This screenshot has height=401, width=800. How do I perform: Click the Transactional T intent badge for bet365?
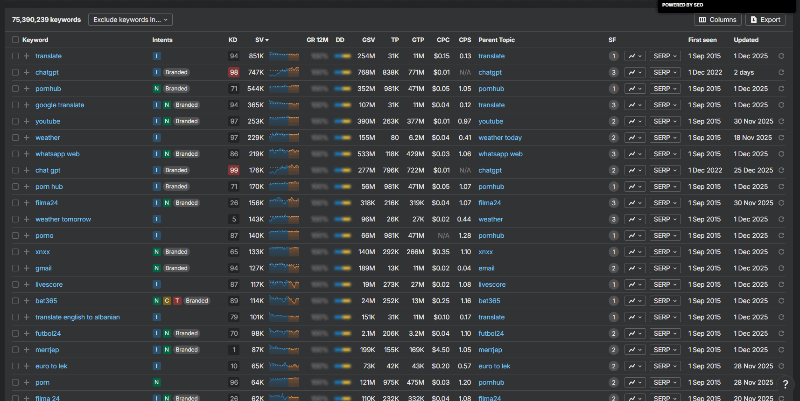pyautogui.click(x=177, y=301)
